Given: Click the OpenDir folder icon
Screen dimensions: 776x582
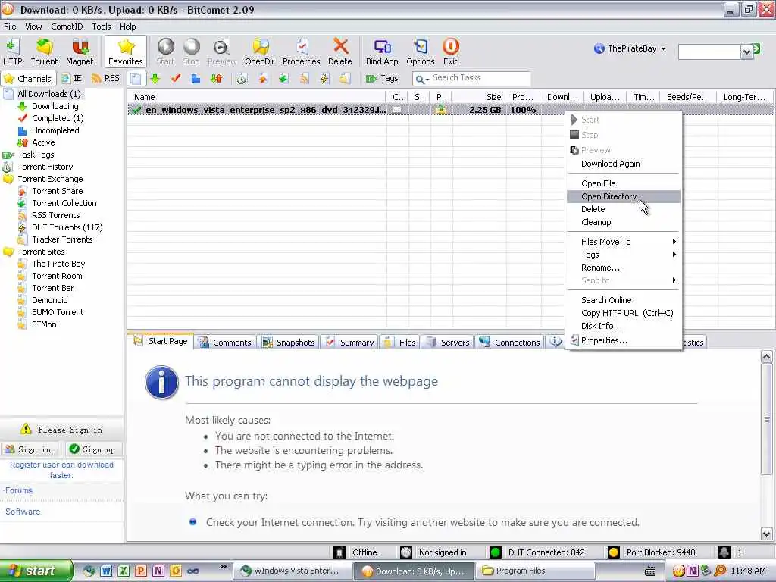Looking at the screenshot, I should (x=260, y=52).
